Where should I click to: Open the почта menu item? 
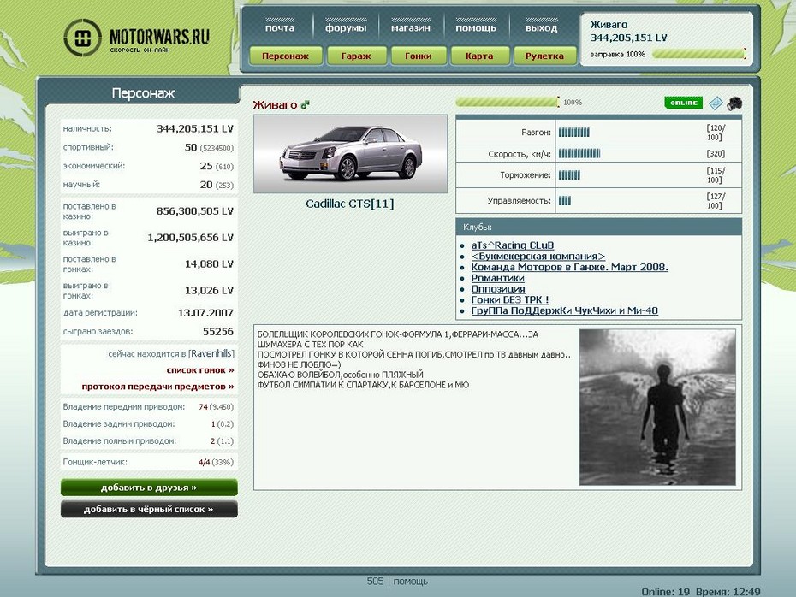pyautogui.click(x=280, y=28)
